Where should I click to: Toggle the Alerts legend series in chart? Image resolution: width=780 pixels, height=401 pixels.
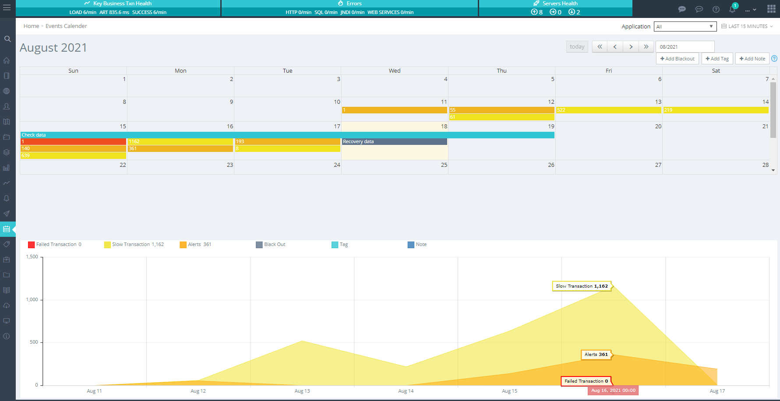(x=195, y=245)
